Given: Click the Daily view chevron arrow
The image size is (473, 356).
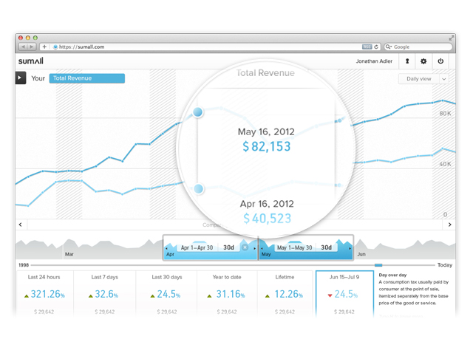Looking at the screenshot, I should (444, 79).
